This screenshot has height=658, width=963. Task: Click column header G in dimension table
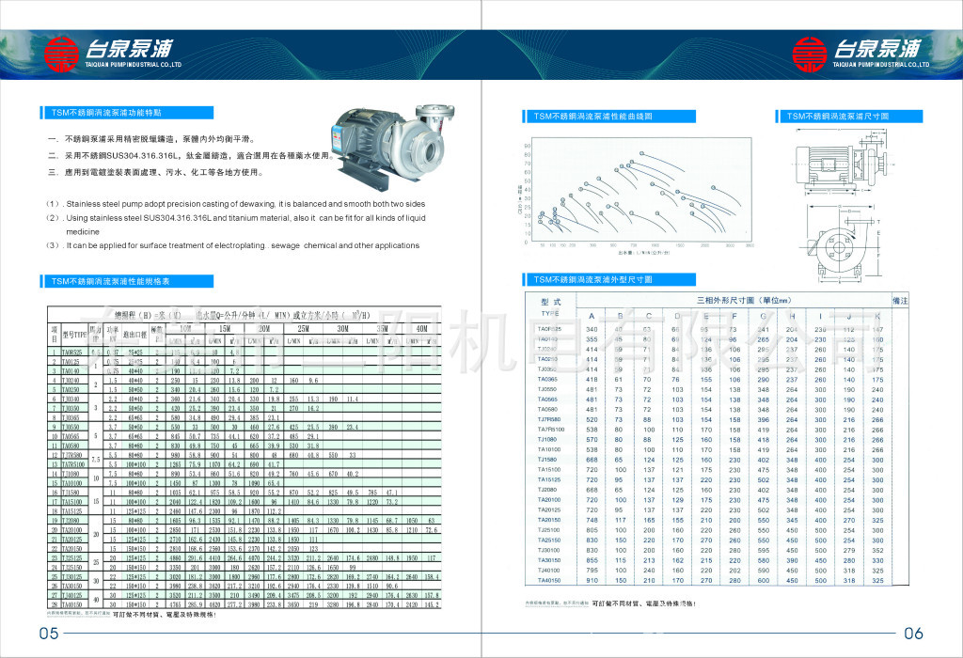click(763, 316)
